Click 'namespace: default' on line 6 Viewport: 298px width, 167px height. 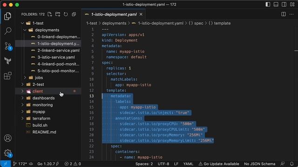(x=126, y=57)
